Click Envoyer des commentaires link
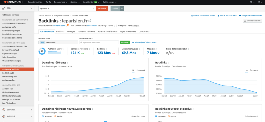Screen dimensions: 265x122 pos(251,16)
